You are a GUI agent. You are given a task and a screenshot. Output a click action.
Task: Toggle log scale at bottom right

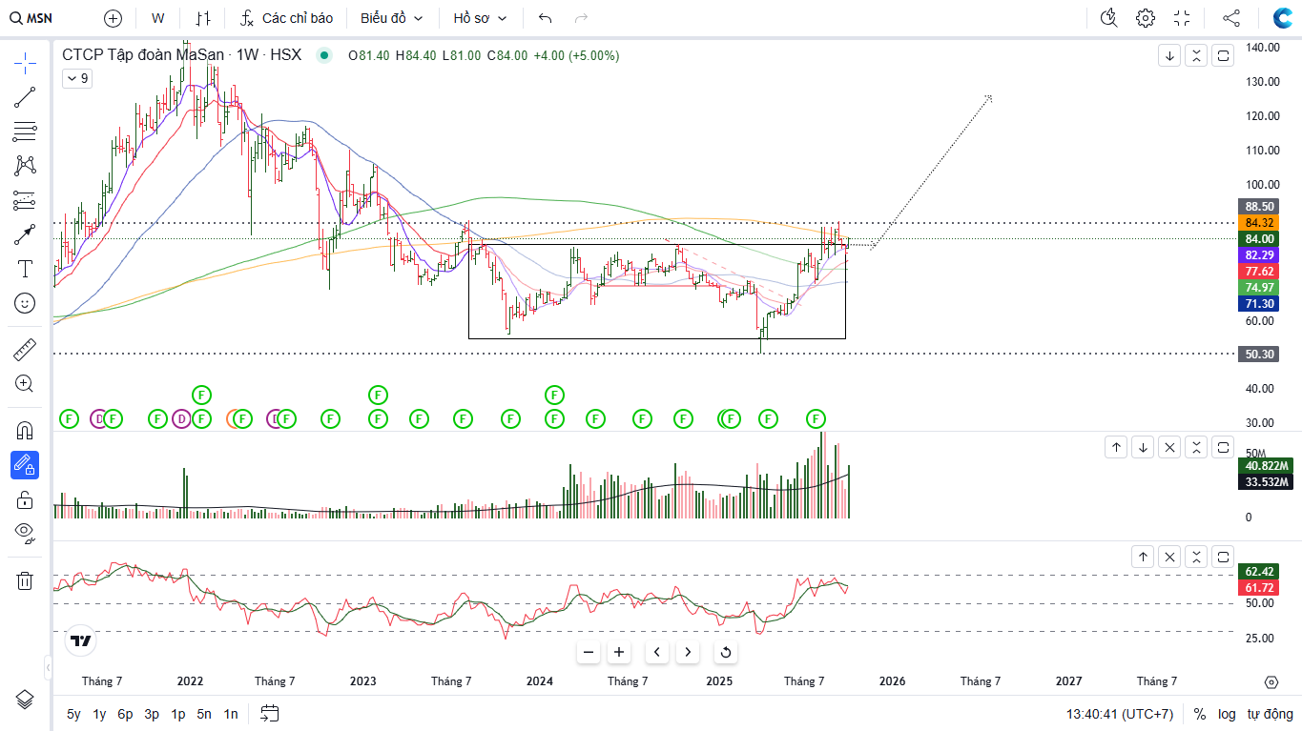[x=1227, y=714]
